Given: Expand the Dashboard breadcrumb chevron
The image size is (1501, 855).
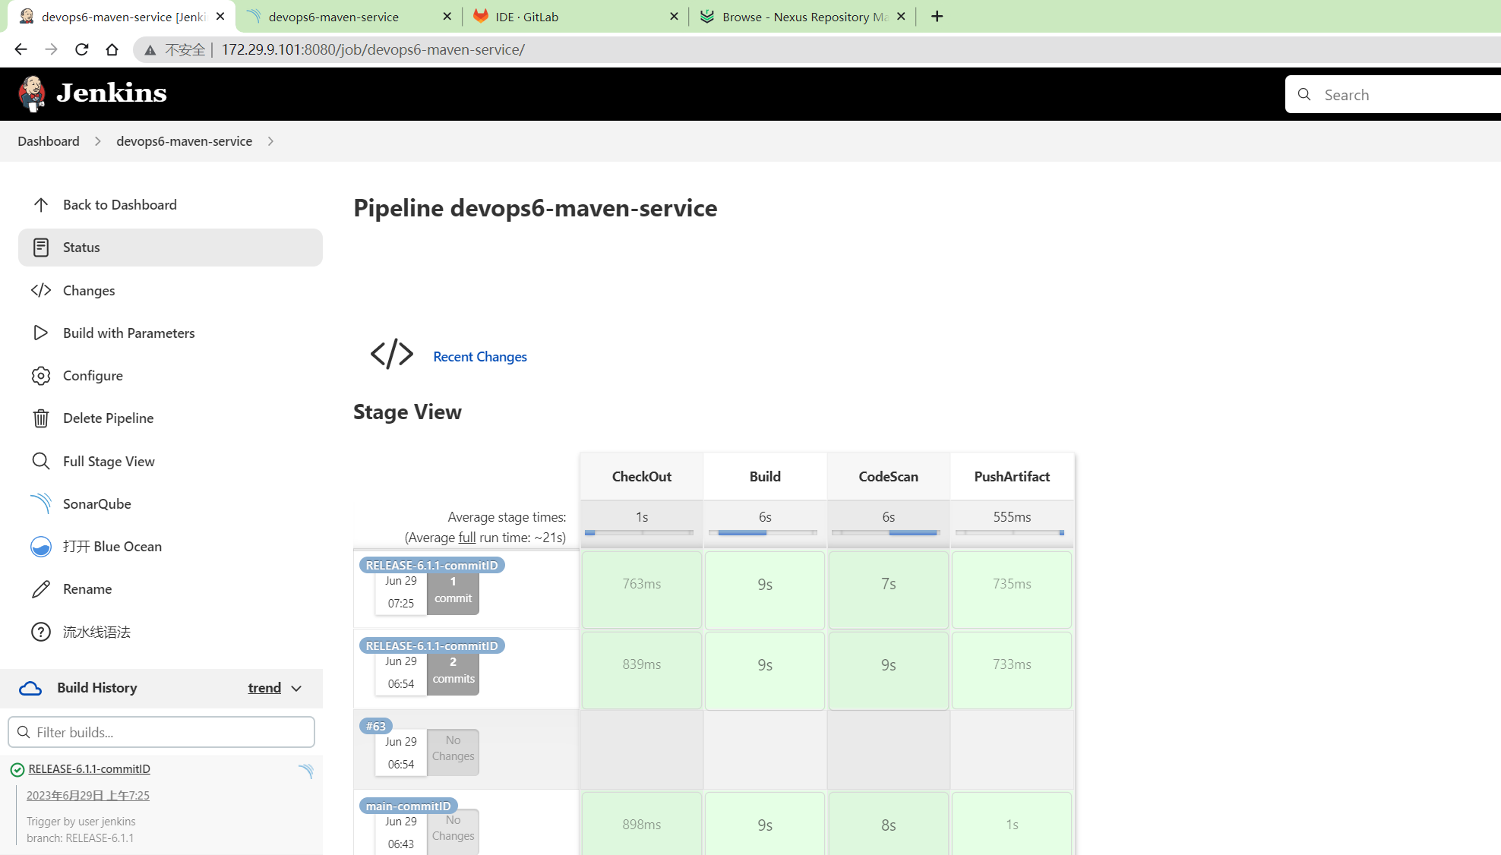Looking at the screenshot, I should (98, 141).
